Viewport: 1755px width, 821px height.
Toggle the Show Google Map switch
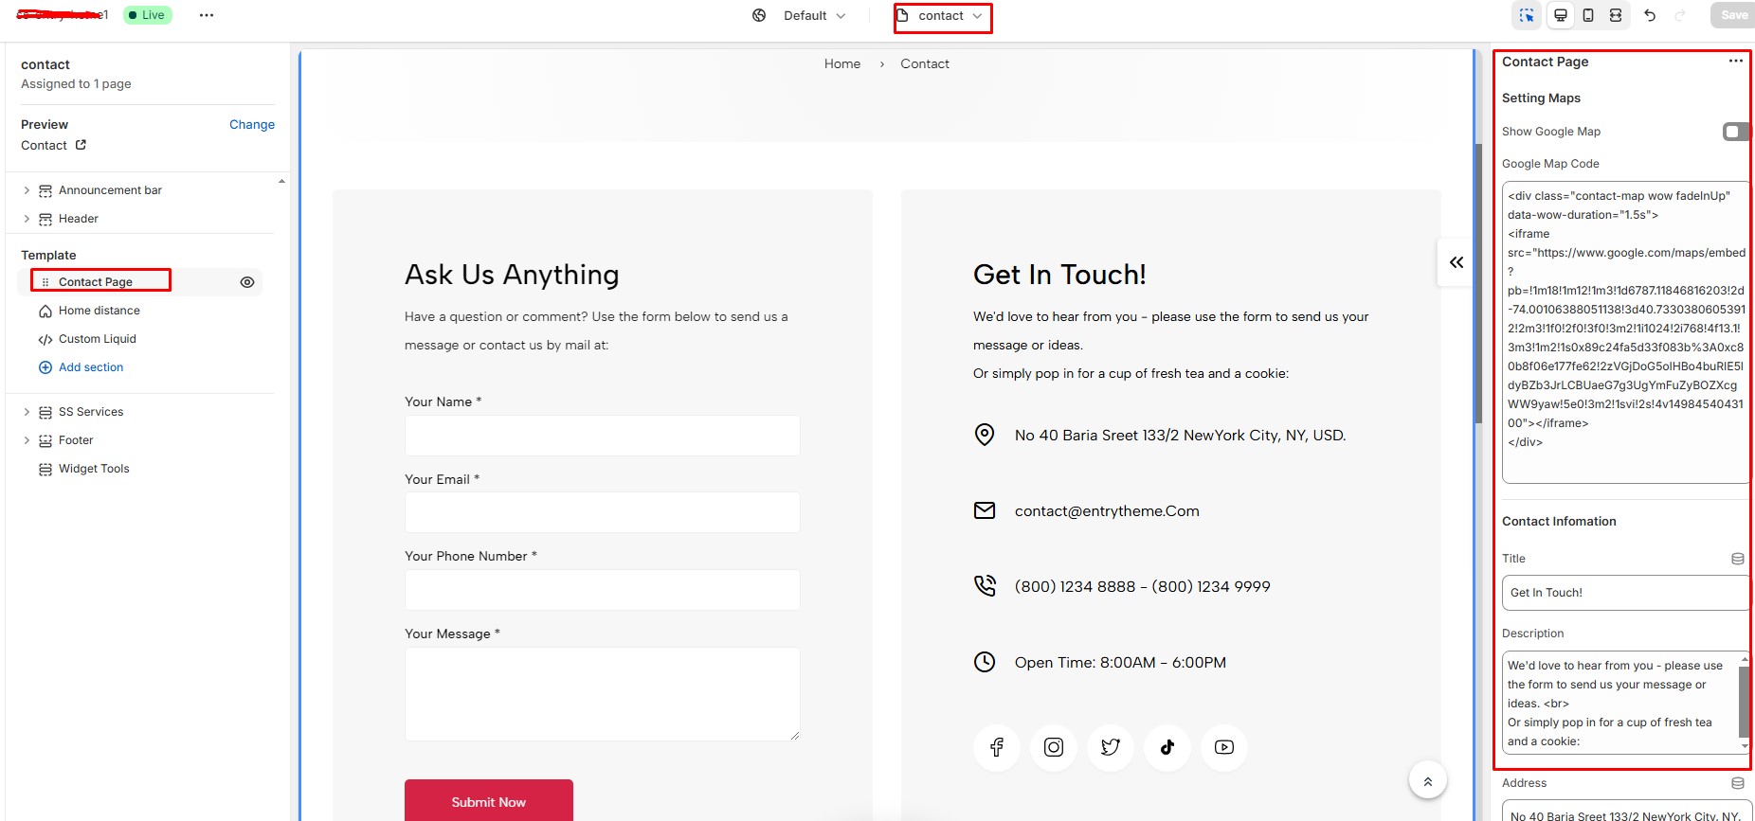pos(1735,132)
